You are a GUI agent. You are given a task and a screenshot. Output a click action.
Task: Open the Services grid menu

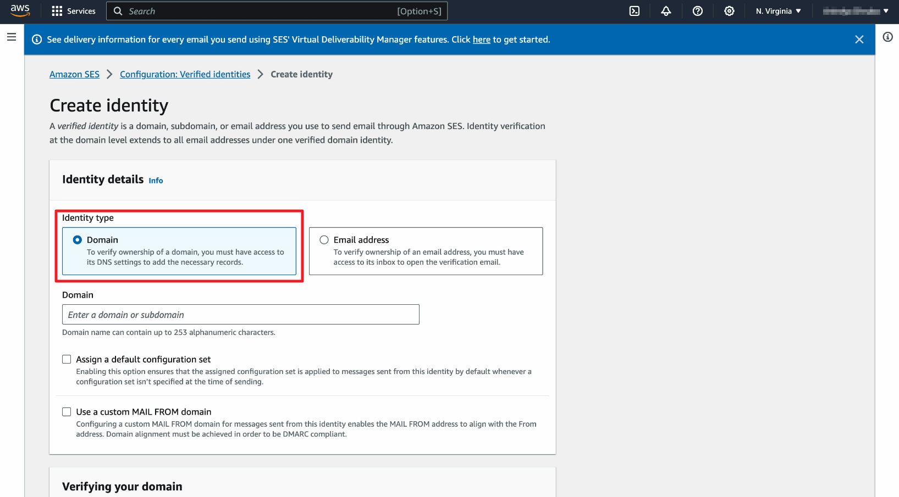click(73, 11)
